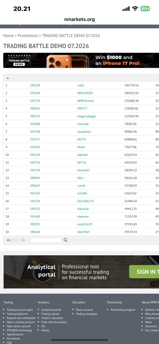Screen dimensions: 159x344
Task: Click the magnifier search icon below the table
Action: pyautogui.click(x=65, y=240)
